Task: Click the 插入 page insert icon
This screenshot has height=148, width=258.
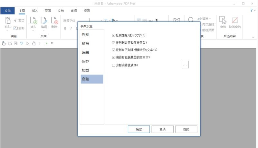Action: 33,21
